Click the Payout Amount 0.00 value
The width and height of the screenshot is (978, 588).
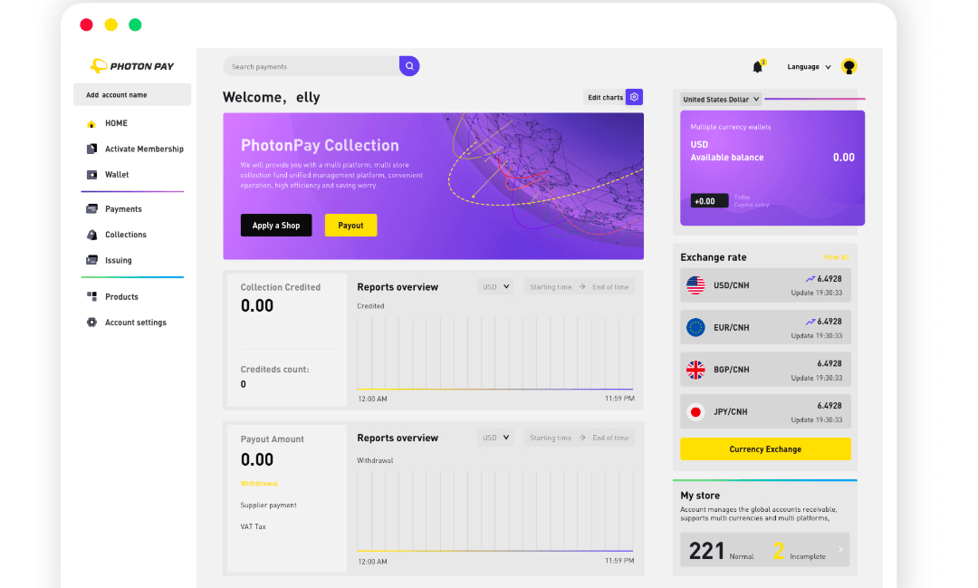click(257, 460)
